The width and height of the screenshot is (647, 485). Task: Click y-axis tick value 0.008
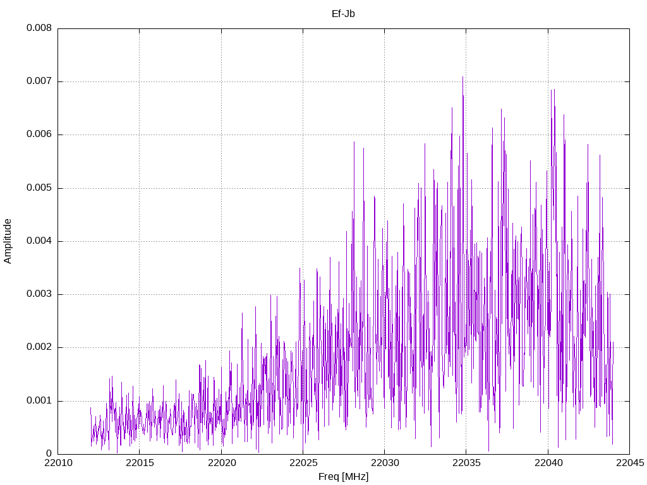(x=39, y=28)
